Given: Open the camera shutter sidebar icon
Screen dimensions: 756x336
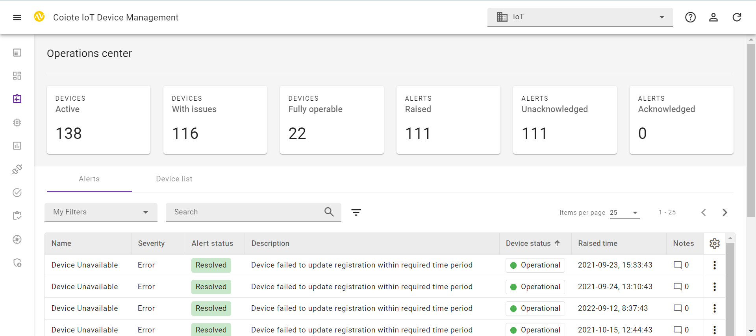Looking at the screenshot, I should 17,239.
